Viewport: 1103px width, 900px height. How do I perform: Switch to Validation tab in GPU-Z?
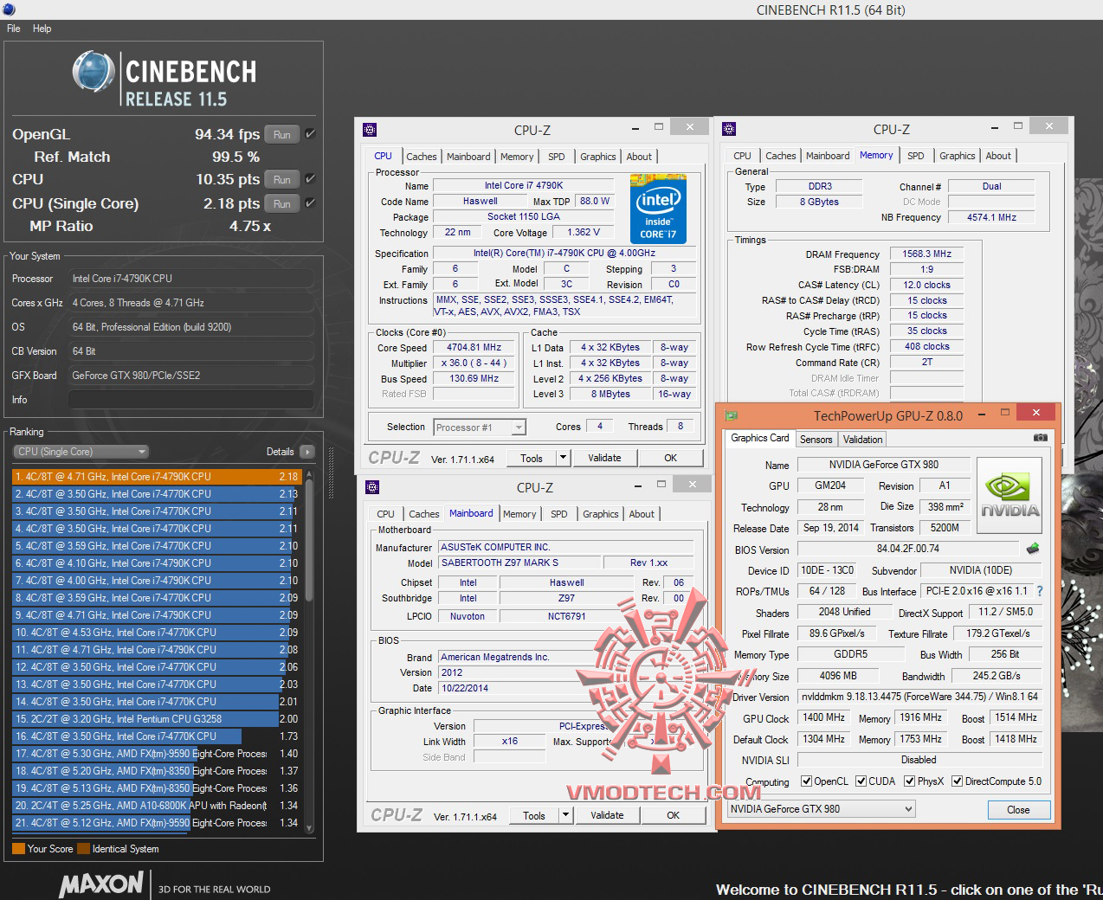(863, 440)
